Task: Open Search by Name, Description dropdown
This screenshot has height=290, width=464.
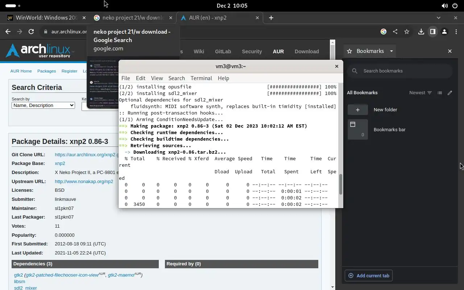Action: 43,105
